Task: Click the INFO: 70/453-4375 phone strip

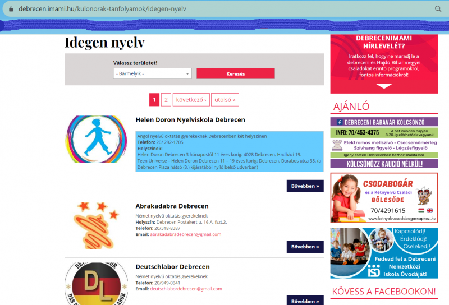Action: (384, 132)
